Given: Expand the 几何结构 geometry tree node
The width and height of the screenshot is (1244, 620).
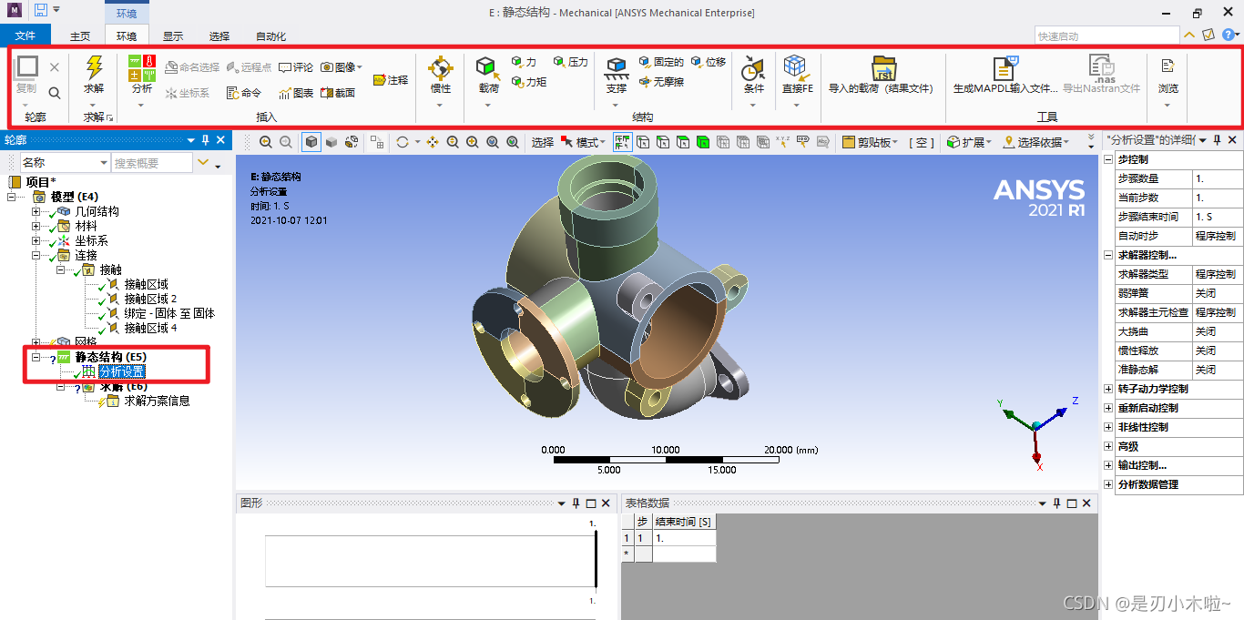Looking at the screenshot, I should [36, 211].
